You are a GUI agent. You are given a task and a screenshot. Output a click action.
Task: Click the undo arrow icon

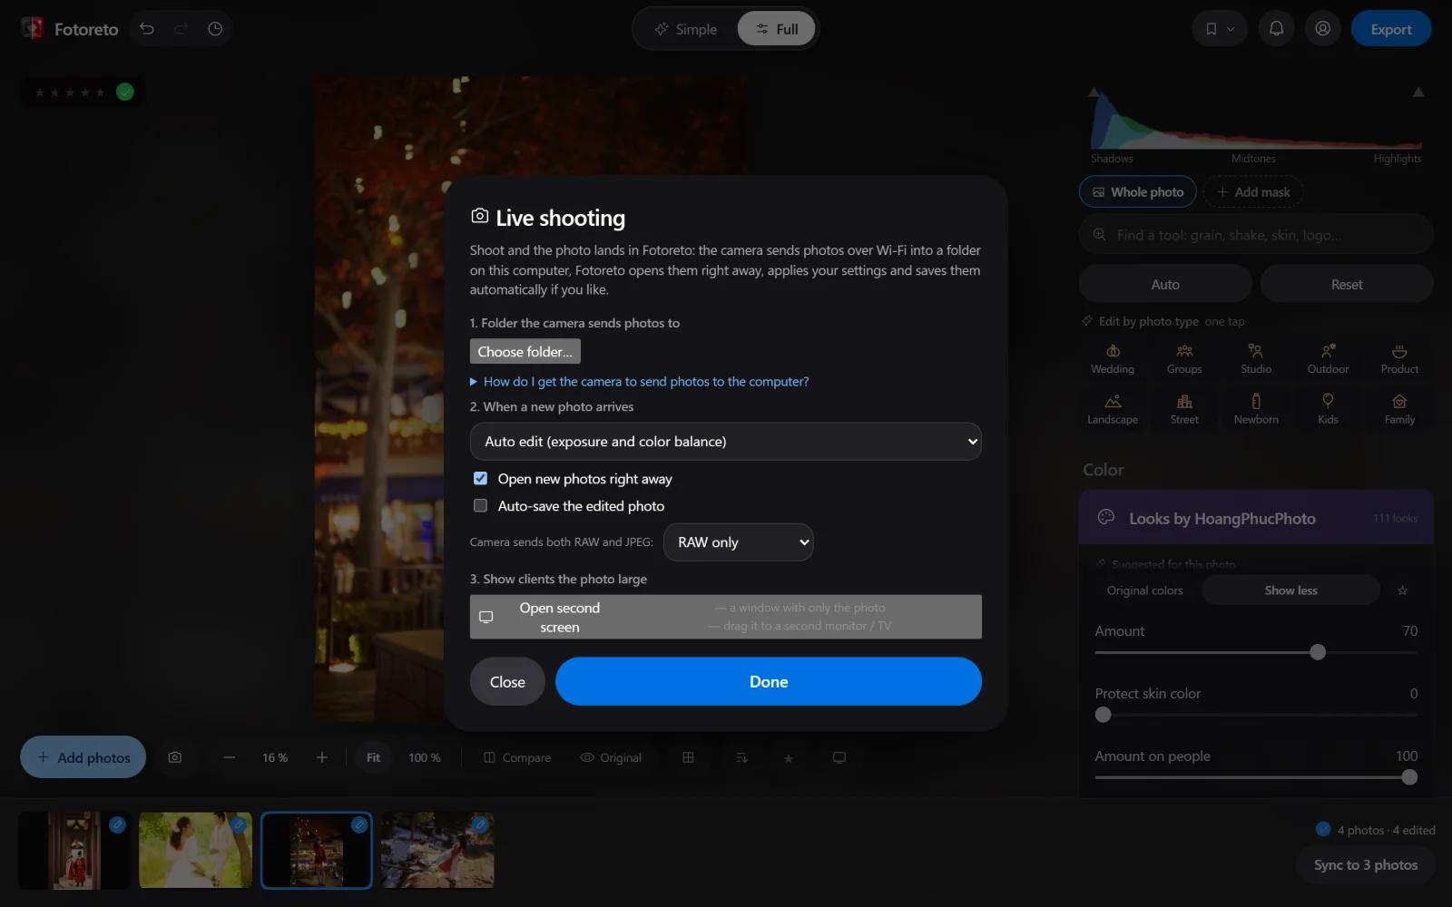click(x=146, y=29)
